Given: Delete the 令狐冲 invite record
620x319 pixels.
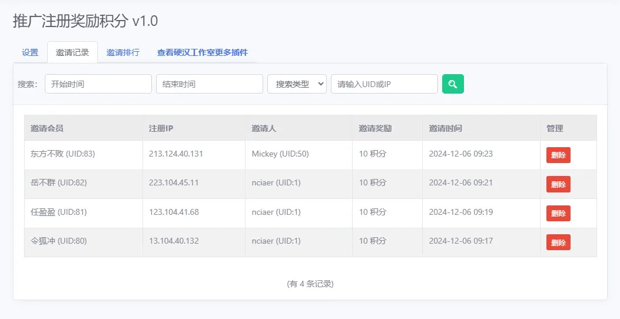Looking at the screenshot, I should 558,242.
